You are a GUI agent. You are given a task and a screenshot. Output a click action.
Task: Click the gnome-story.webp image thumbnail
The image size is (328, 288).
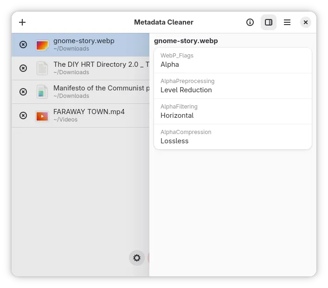tap(42, 45)
